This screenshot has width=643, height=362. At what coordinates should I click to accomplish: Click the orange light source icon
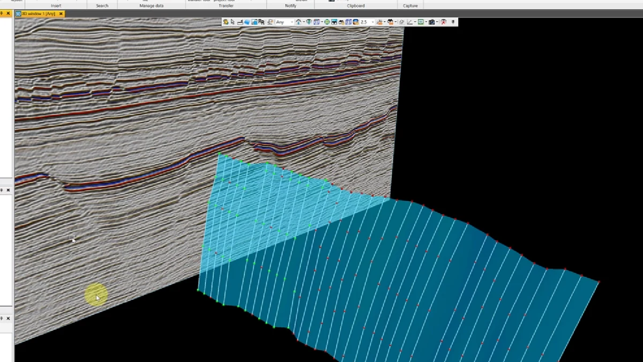coord(380,22)
